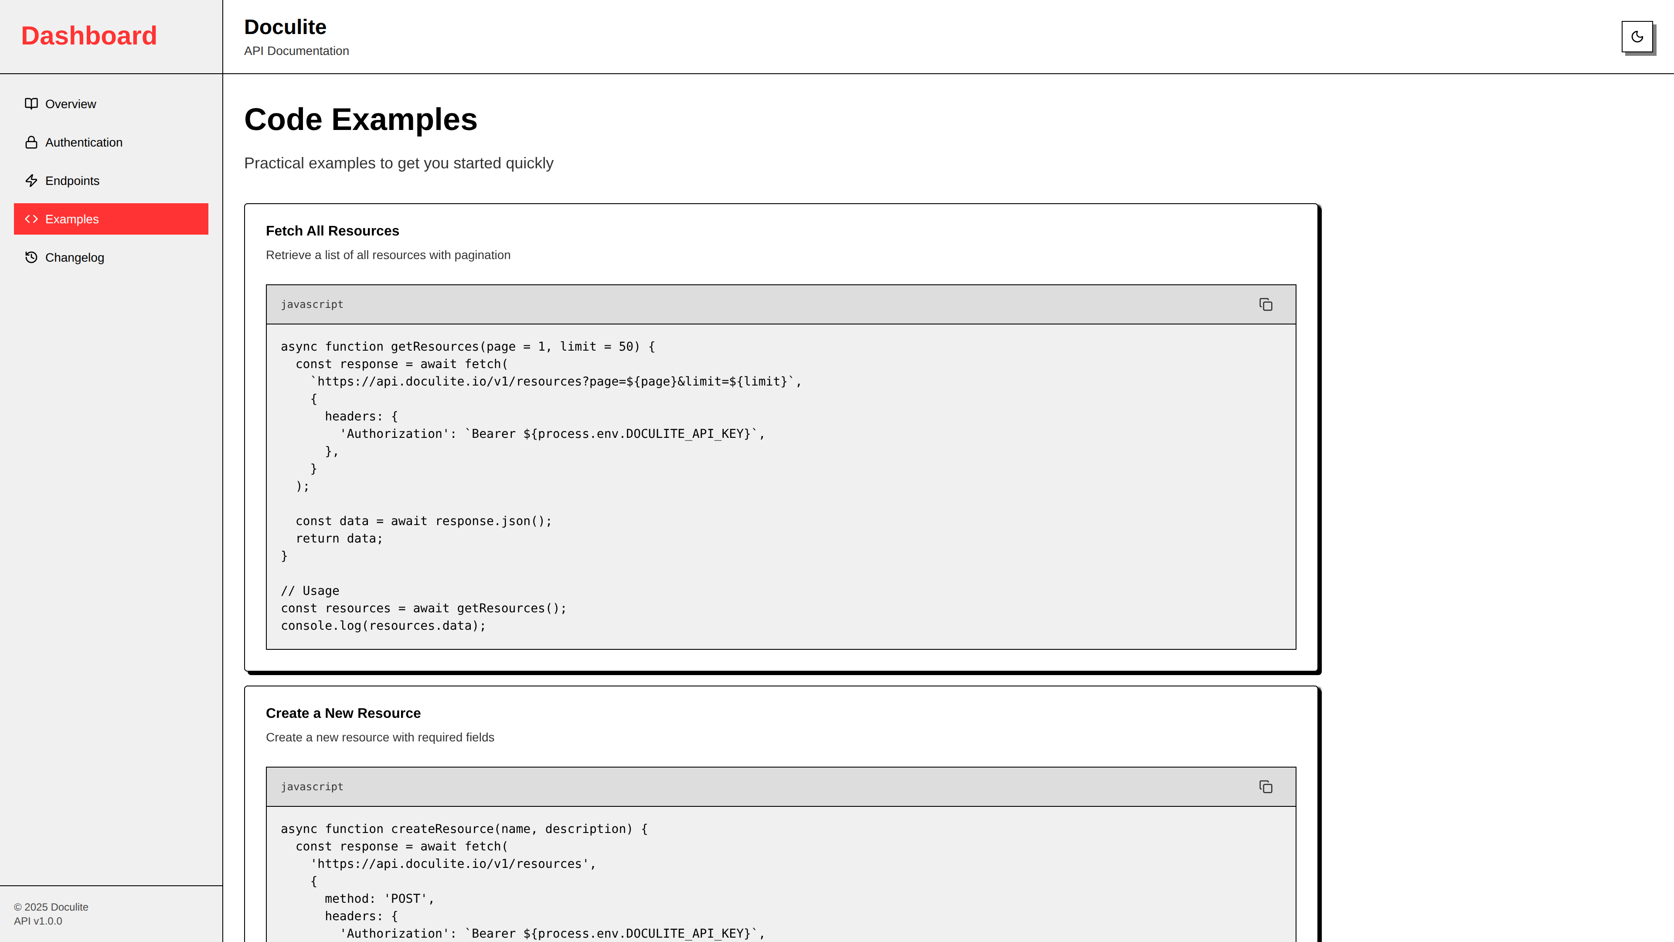Open the Changelog page
The width and height of the screenshot is (1674, 942).
pos(74,257)
